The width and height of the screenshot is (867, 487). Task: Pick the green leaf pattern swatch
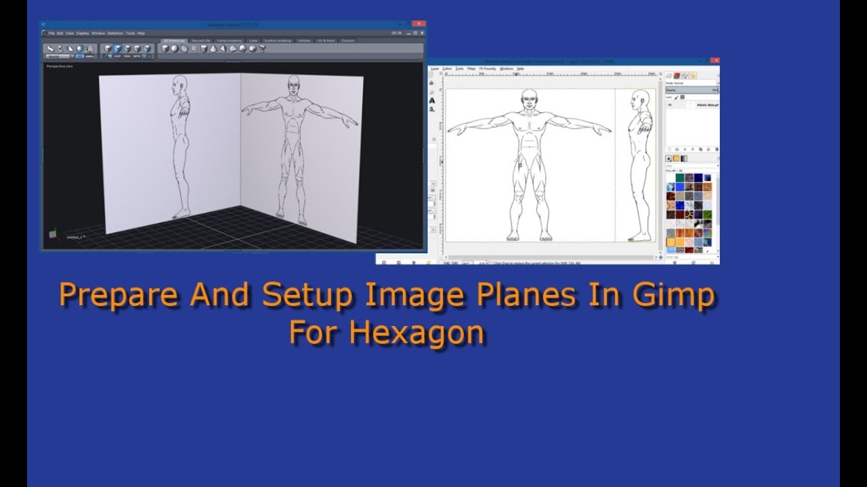click(x=708, y=214)
